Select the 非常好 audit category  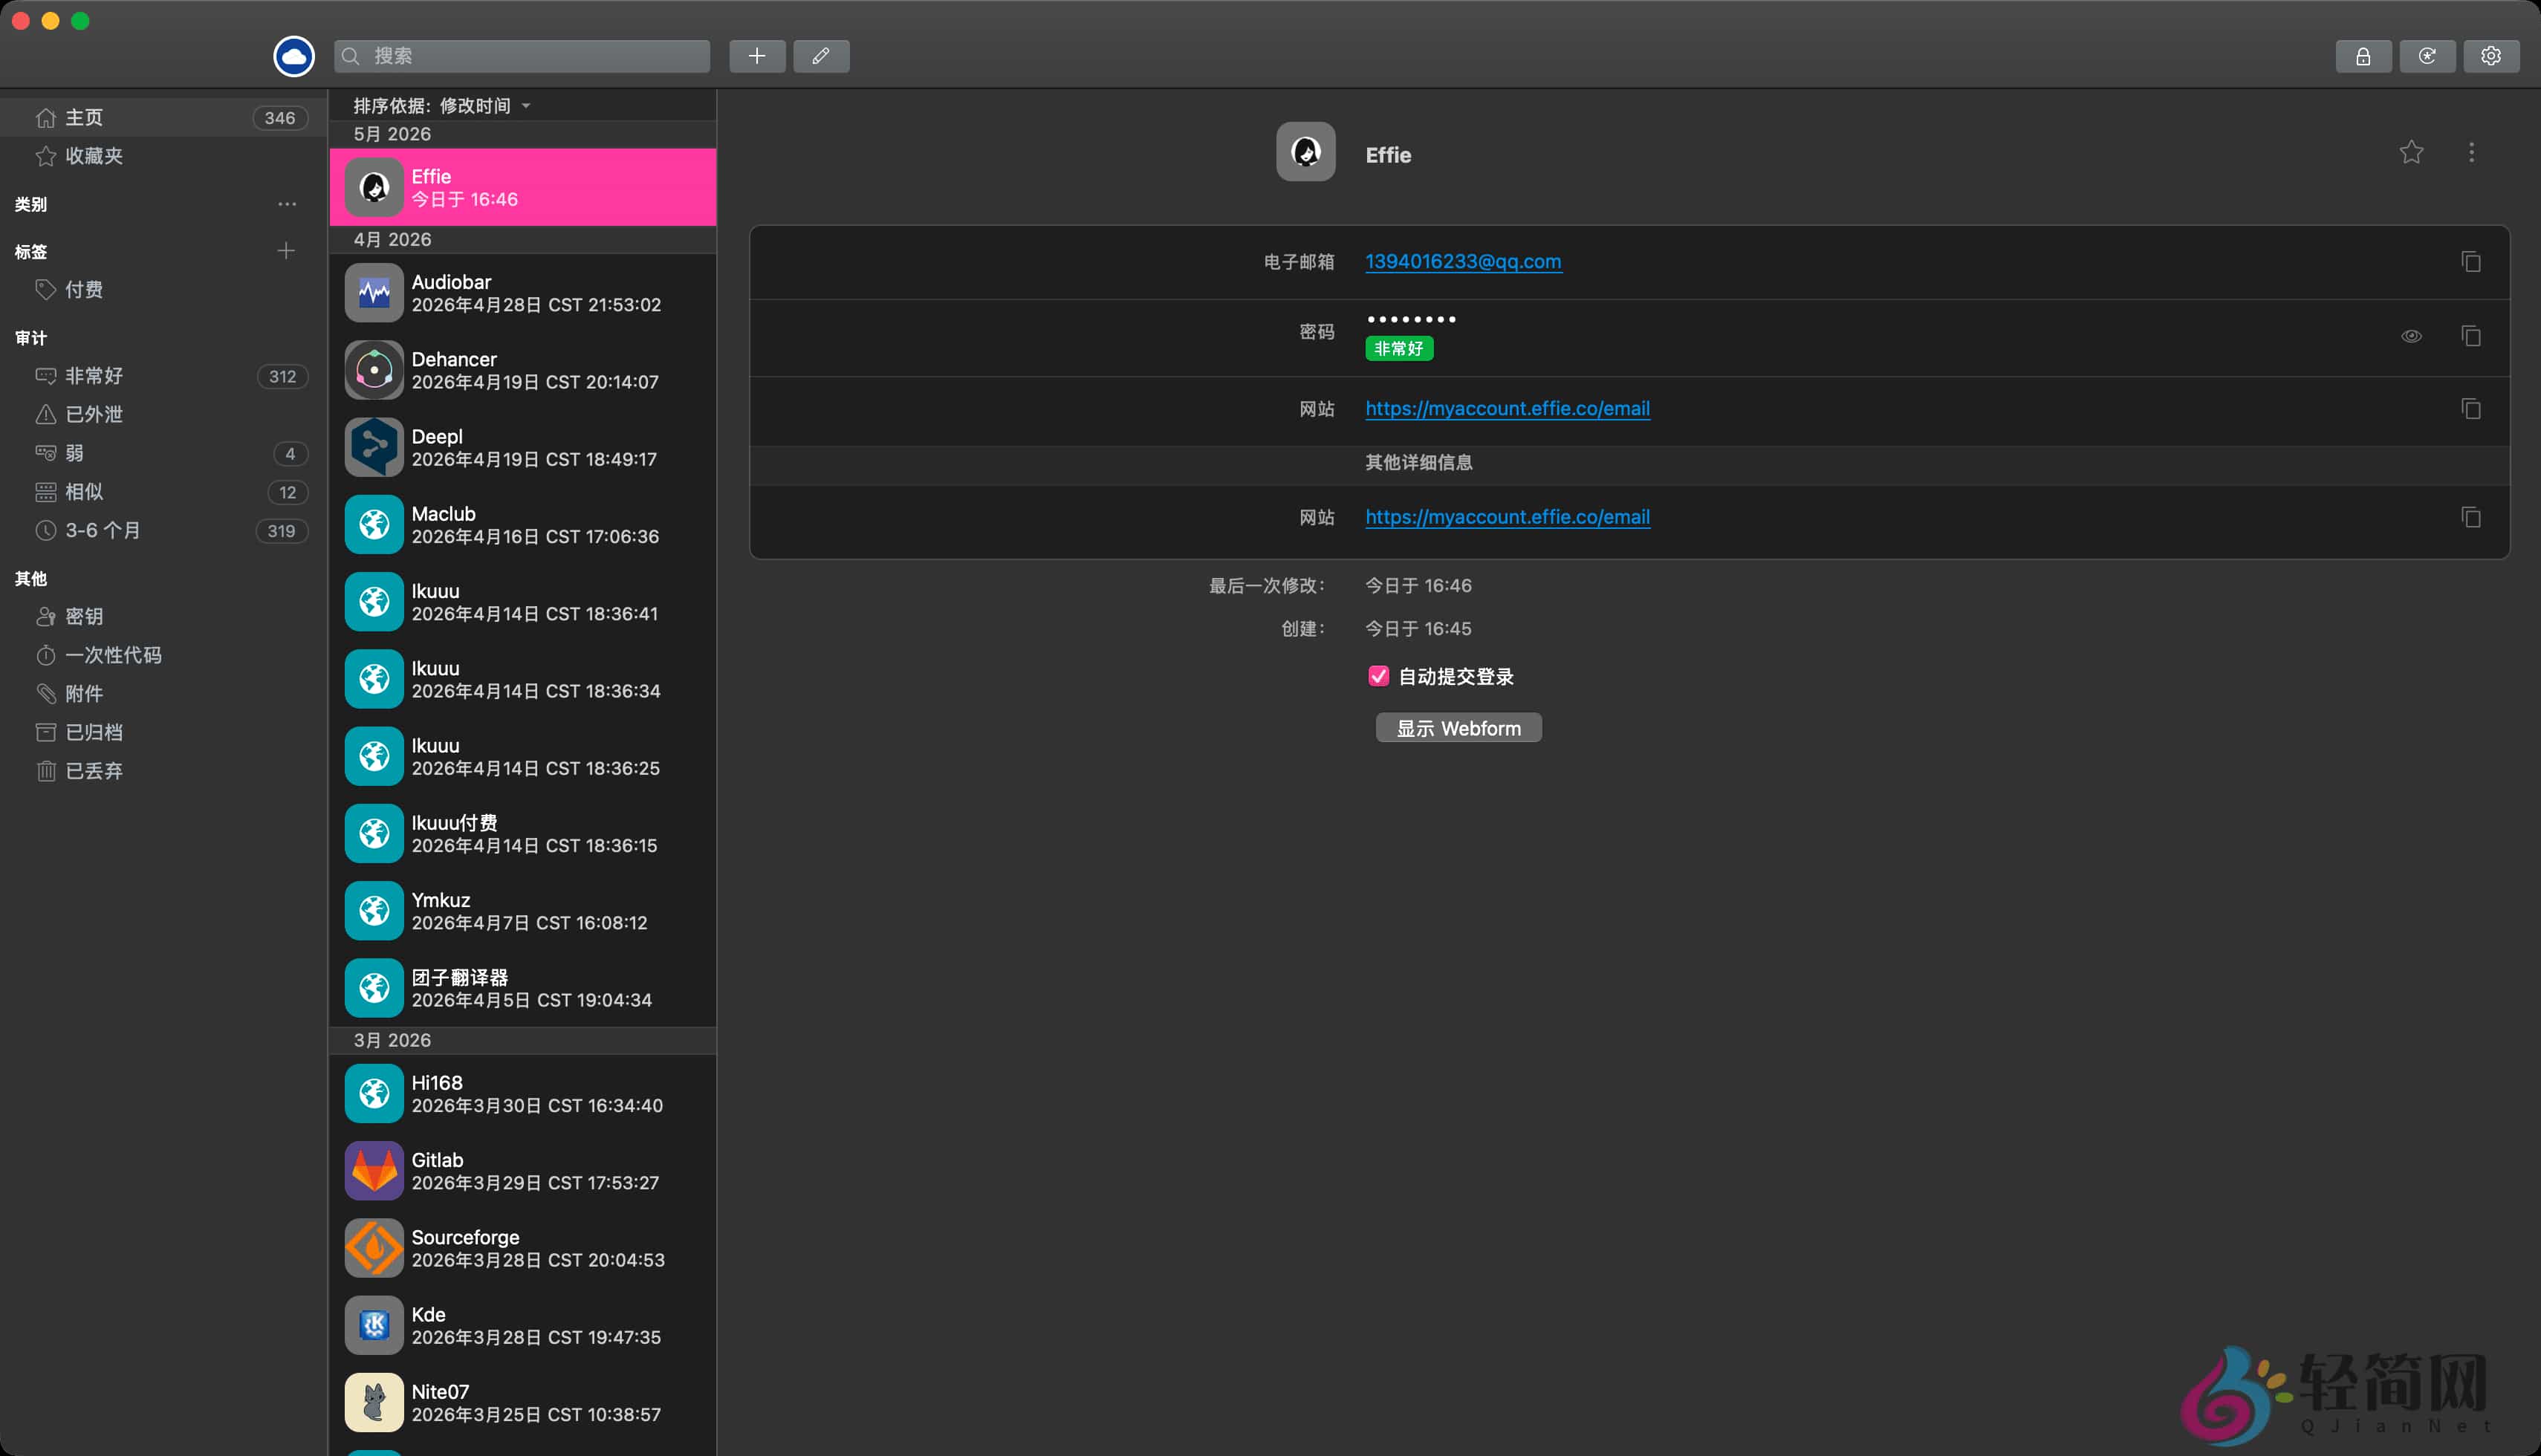click(164, 376)
